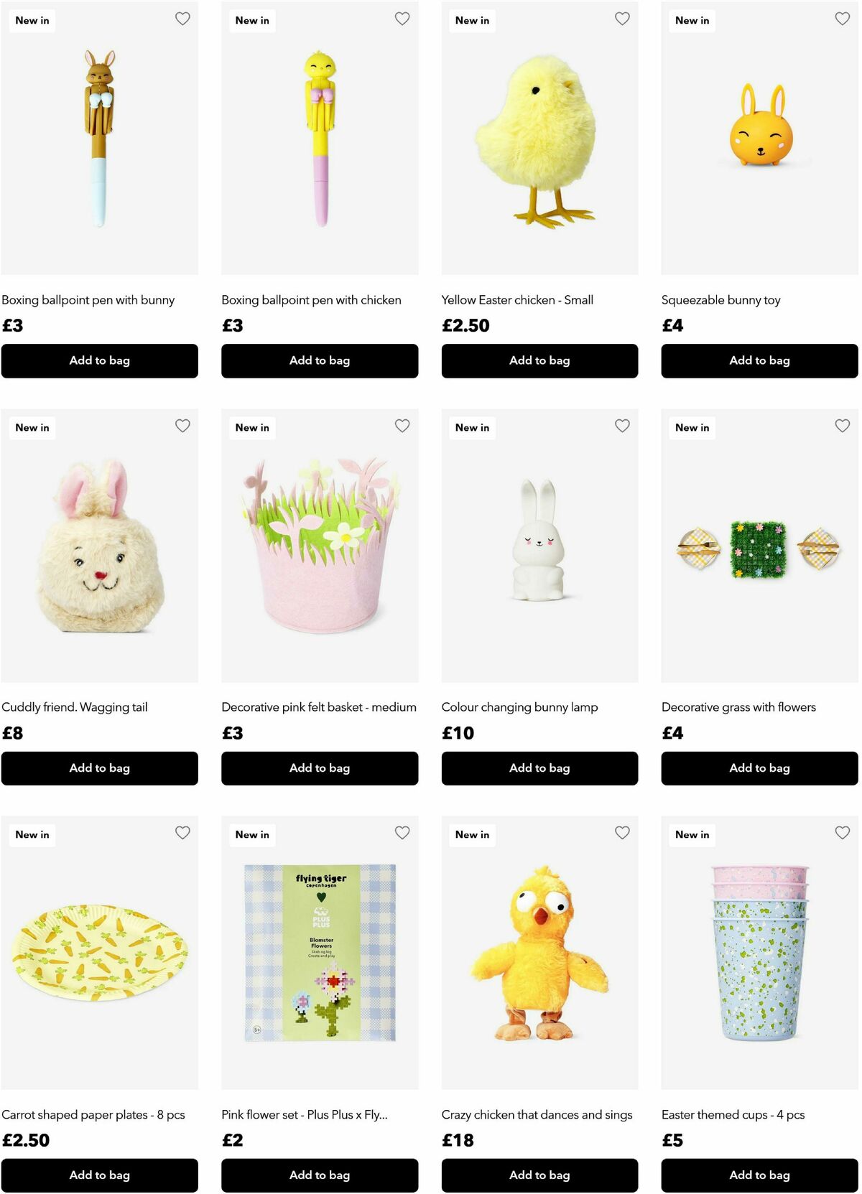
Task: Add Boxing ballpoint pen with chicken to bag
Action: click(x=320, y=360)
